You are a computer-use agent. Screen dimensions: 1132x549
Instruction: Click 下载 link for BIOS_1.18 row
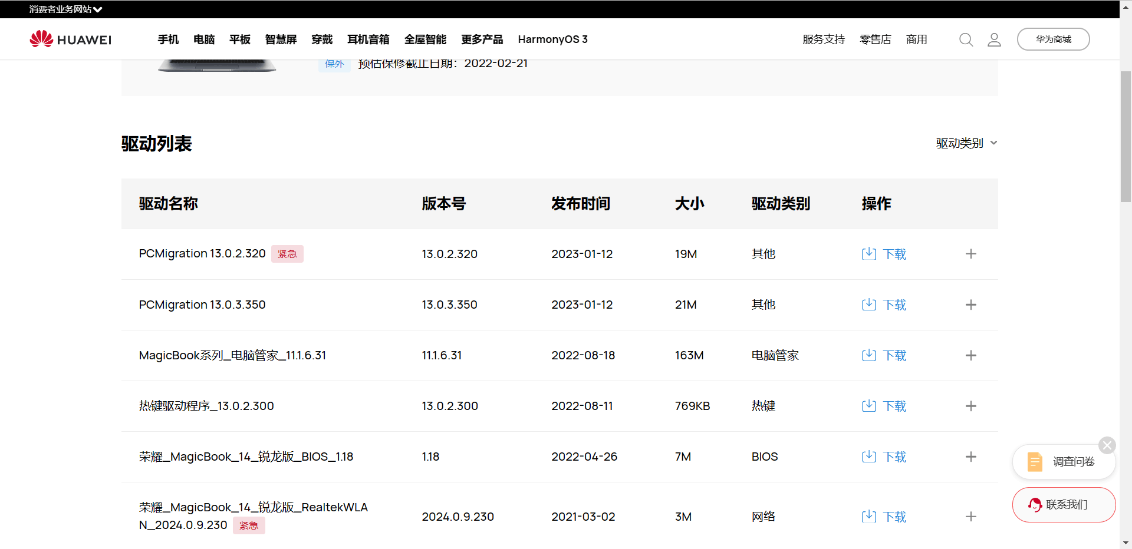pos(895,457)
